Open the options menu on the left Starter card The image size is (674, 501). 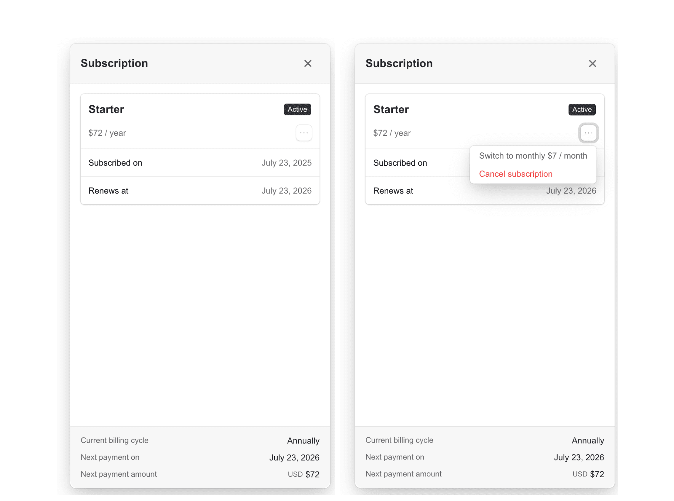point(304,133)
